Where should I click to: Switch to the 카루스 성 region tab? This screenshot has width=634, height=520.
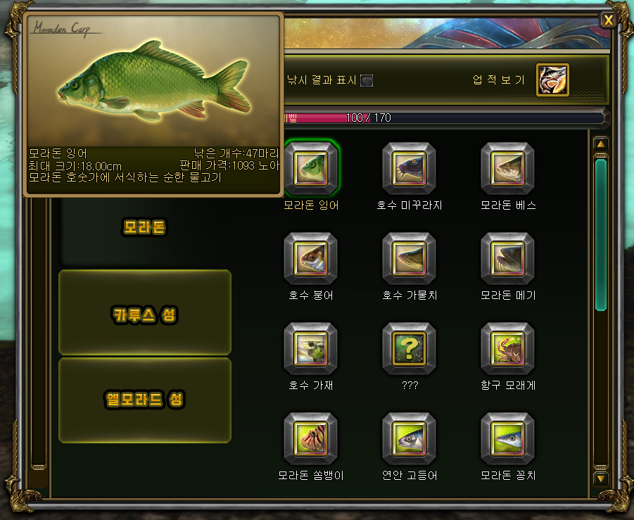point(145,312)
